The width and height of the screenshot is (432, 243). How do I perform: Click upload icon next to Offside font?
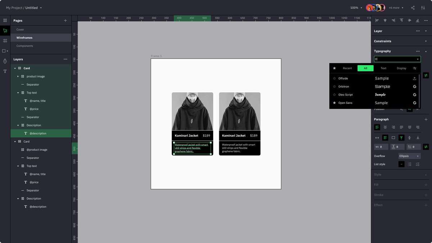[x=414, y=78]
